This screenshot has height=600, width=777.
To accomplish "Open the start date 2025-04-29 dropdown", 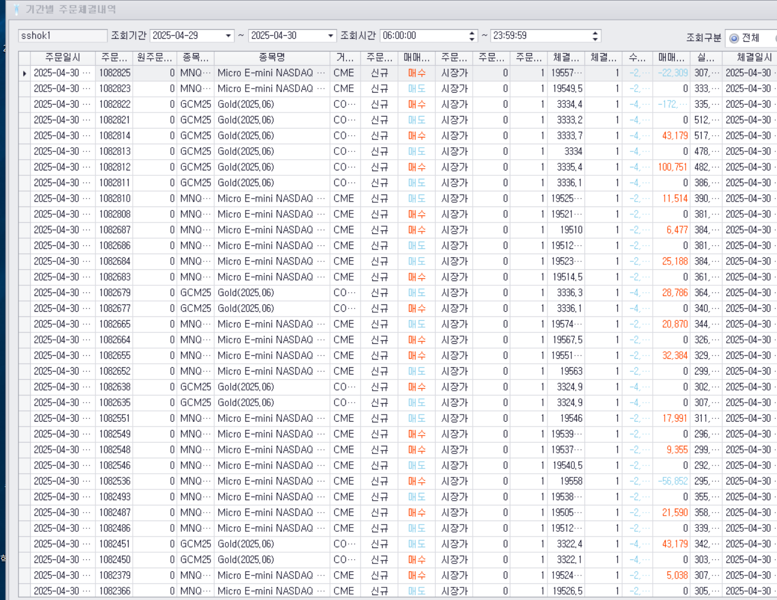I will [x=228, y=36].
